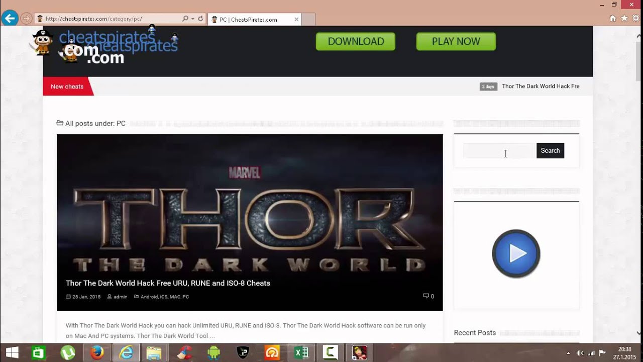
Task: Click the address bar search magnifier icon
Action: pos(185,19)
